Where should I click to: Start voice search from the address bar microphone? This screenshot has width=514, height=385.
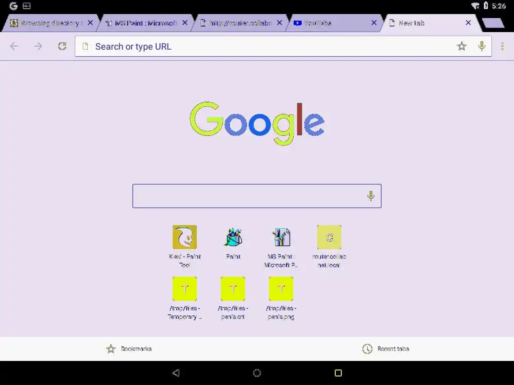point(481,46)
